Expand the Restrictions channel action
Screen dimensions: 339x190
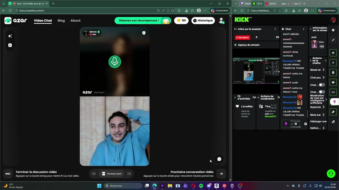[x=318, y=107]
